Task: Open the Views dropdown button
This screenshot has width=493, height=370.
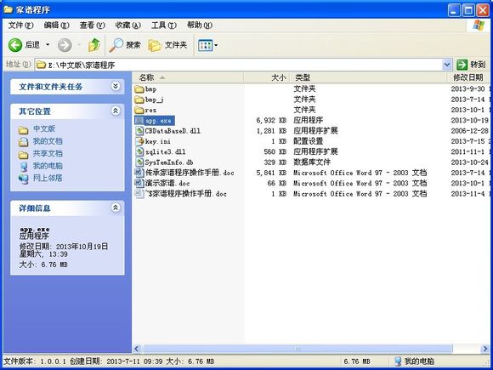Action: (207, 45)
